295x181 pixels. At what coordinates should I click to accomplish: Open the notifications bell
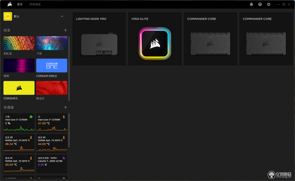(251, 4)
